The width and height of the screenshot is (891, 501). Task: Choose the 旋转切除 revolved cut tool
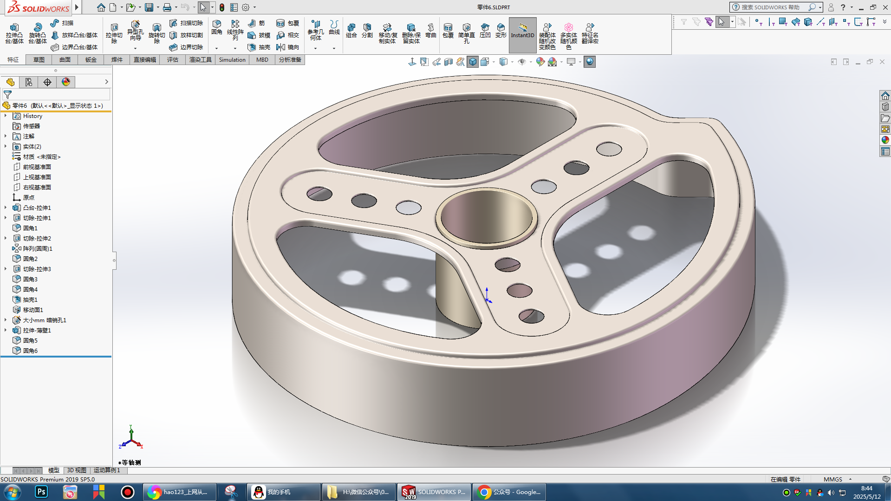[x=156, y=33]
